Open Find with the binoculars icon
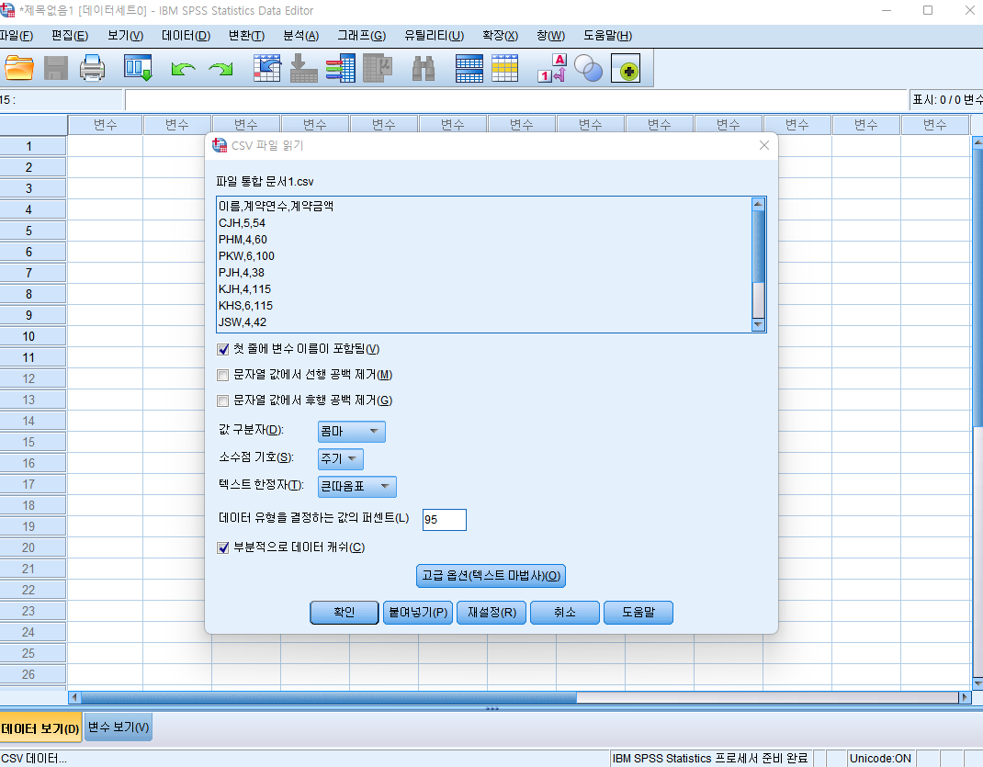This screenshot has height=767, width=983. click(424, 68)
